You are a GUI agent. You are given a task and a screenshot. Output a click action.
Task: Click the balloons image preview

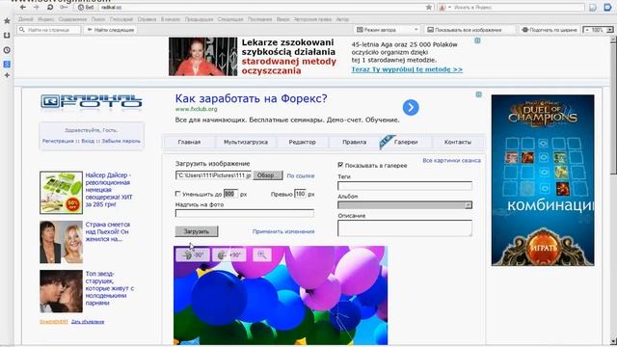(281, 296)
